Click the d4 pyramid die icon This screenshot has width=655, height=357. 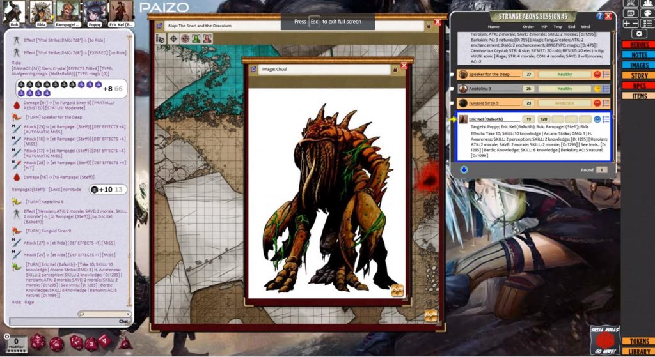(x=125, y=344)
